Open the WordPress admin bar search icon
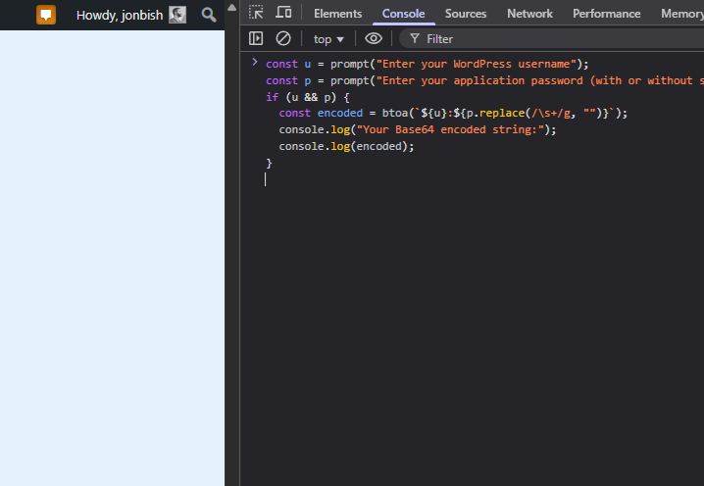 (x=208, y=15)
